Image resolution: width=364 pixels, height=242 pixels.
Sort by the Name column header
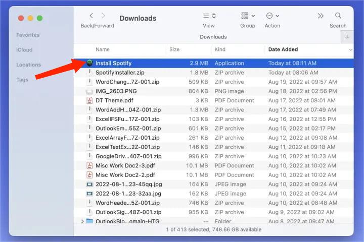point(103,49)
